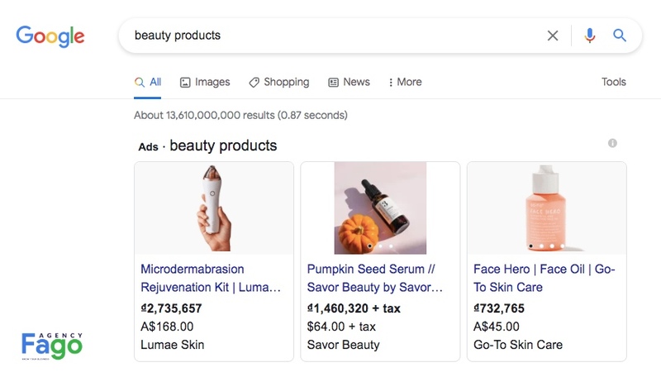Clear the search box with X icon
Image resolution: width=661 pixels, height=377 pixels.
click(x=553, y=36)
